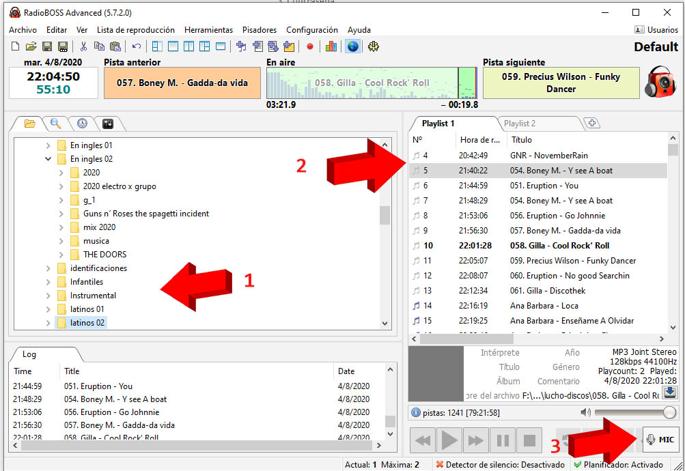Switch to the Playlist 2 tab

tap(519, 124)
